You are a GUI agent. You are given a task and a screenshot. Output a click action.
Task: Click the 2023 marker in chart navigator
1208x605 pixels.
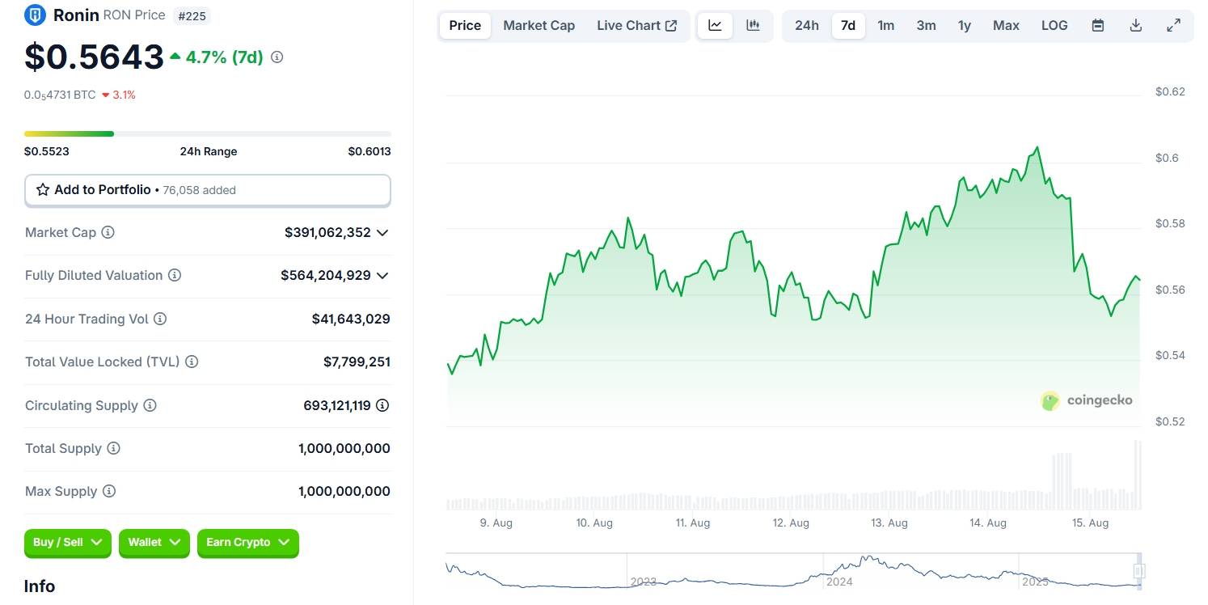[644, 582]
